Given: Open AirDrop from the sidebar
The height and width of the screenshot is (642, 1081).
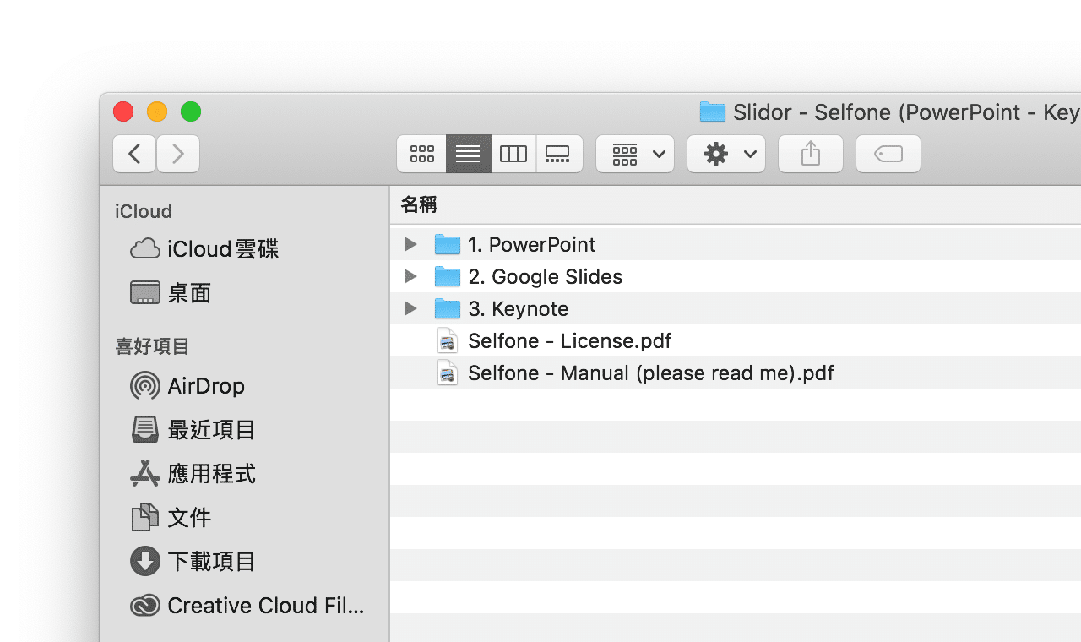Looking at the screenshot, I should [205, 386].
